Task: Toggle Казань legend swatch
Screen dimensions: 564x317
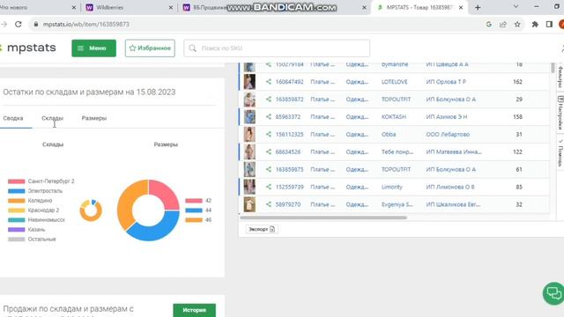Action: [17, 229]
